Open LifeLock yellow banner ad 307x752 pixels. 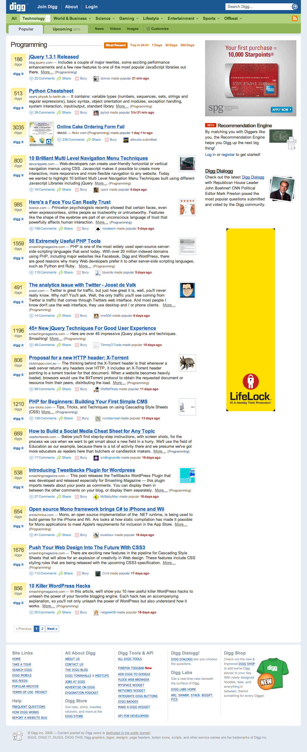click(250, 320)
